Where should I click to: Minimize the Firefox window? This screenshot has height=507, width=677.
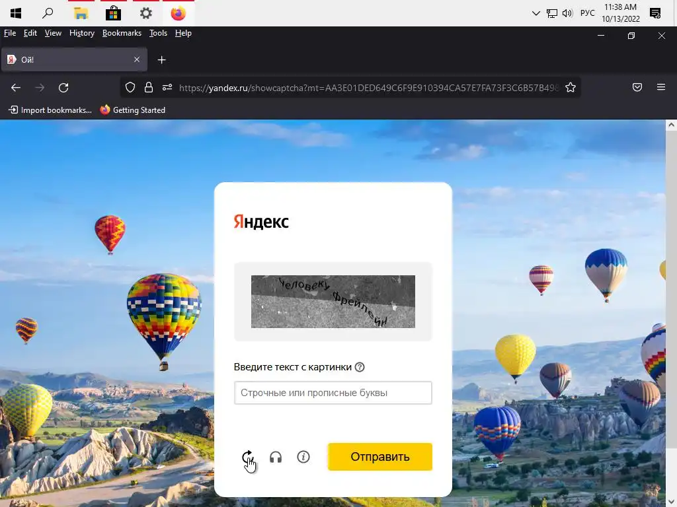(x=600, y=36)
